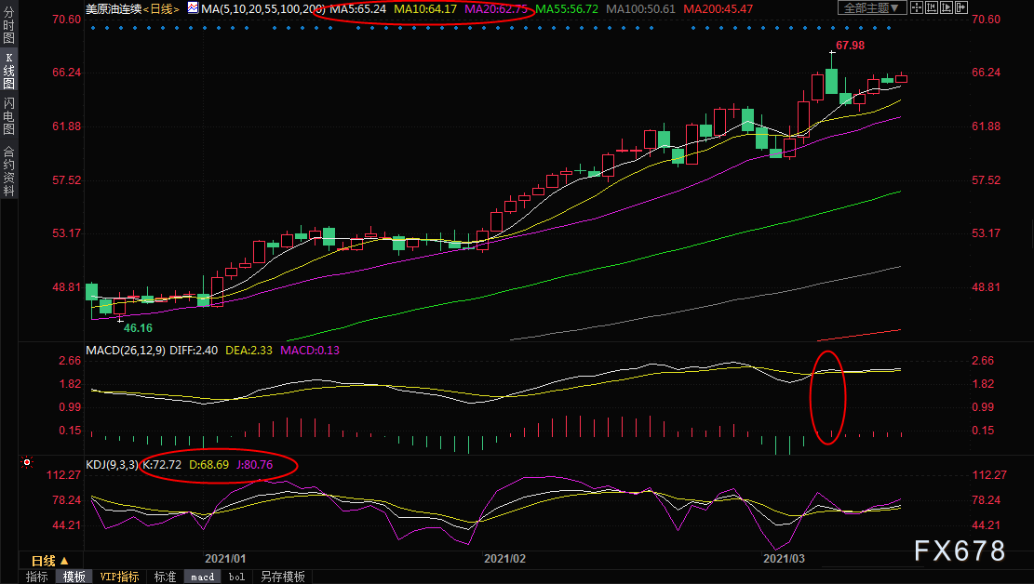
Task: Click the red sun icon beside KDJ
Action: pos(28,462)
